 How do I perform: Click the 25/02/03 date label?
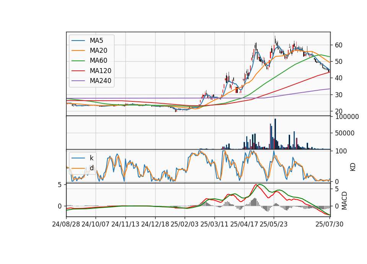184,224
